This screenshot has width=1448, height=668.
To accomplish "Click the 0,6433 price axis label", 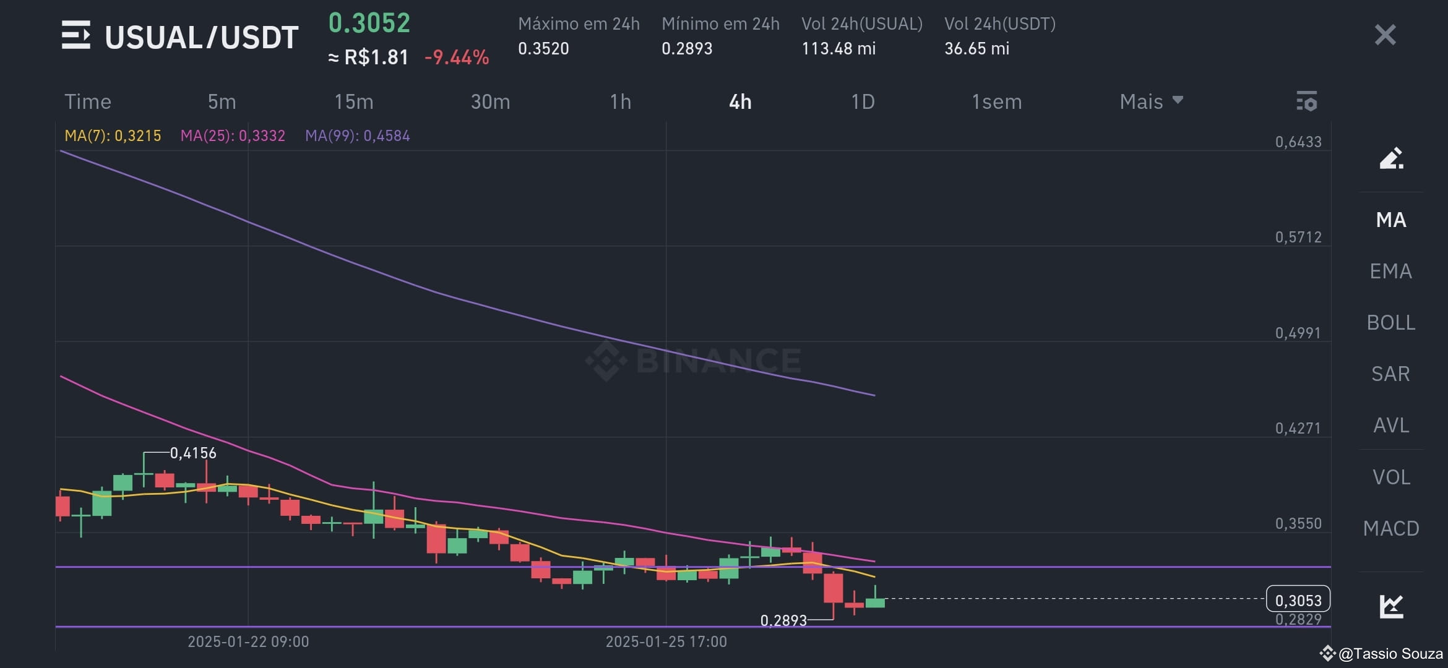I will 1298,142.
